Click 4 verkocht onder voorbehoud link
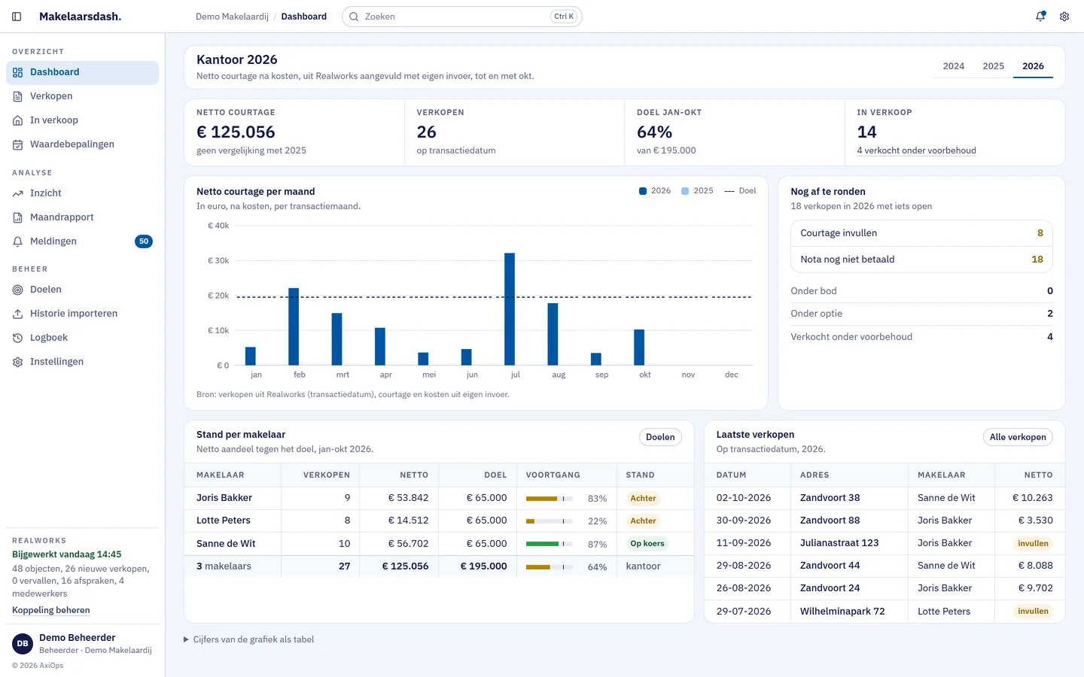 point(916,150)
